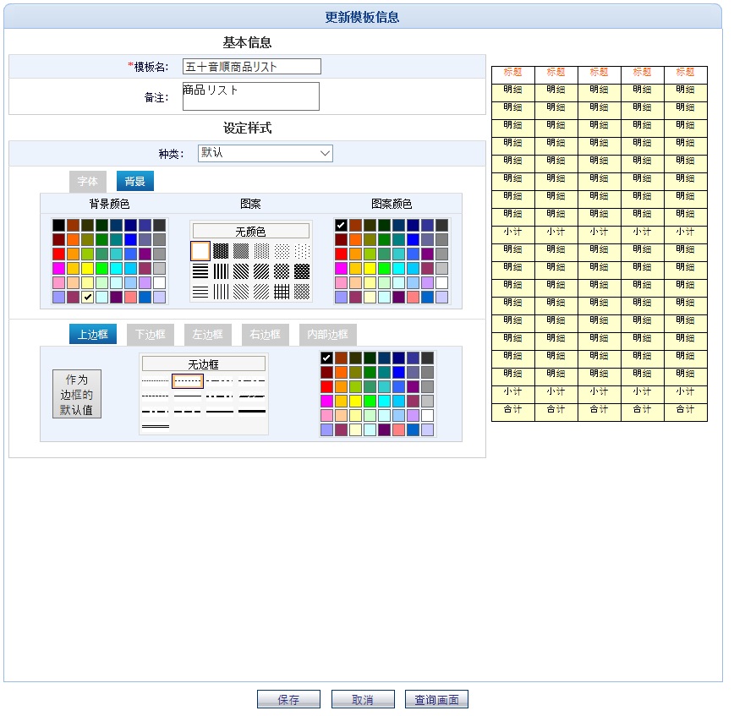This screenshot has width=734, height=716.
Task: Choose the slanted dash-dot border style
Action: pyautogui.click(x=252, y=396)
